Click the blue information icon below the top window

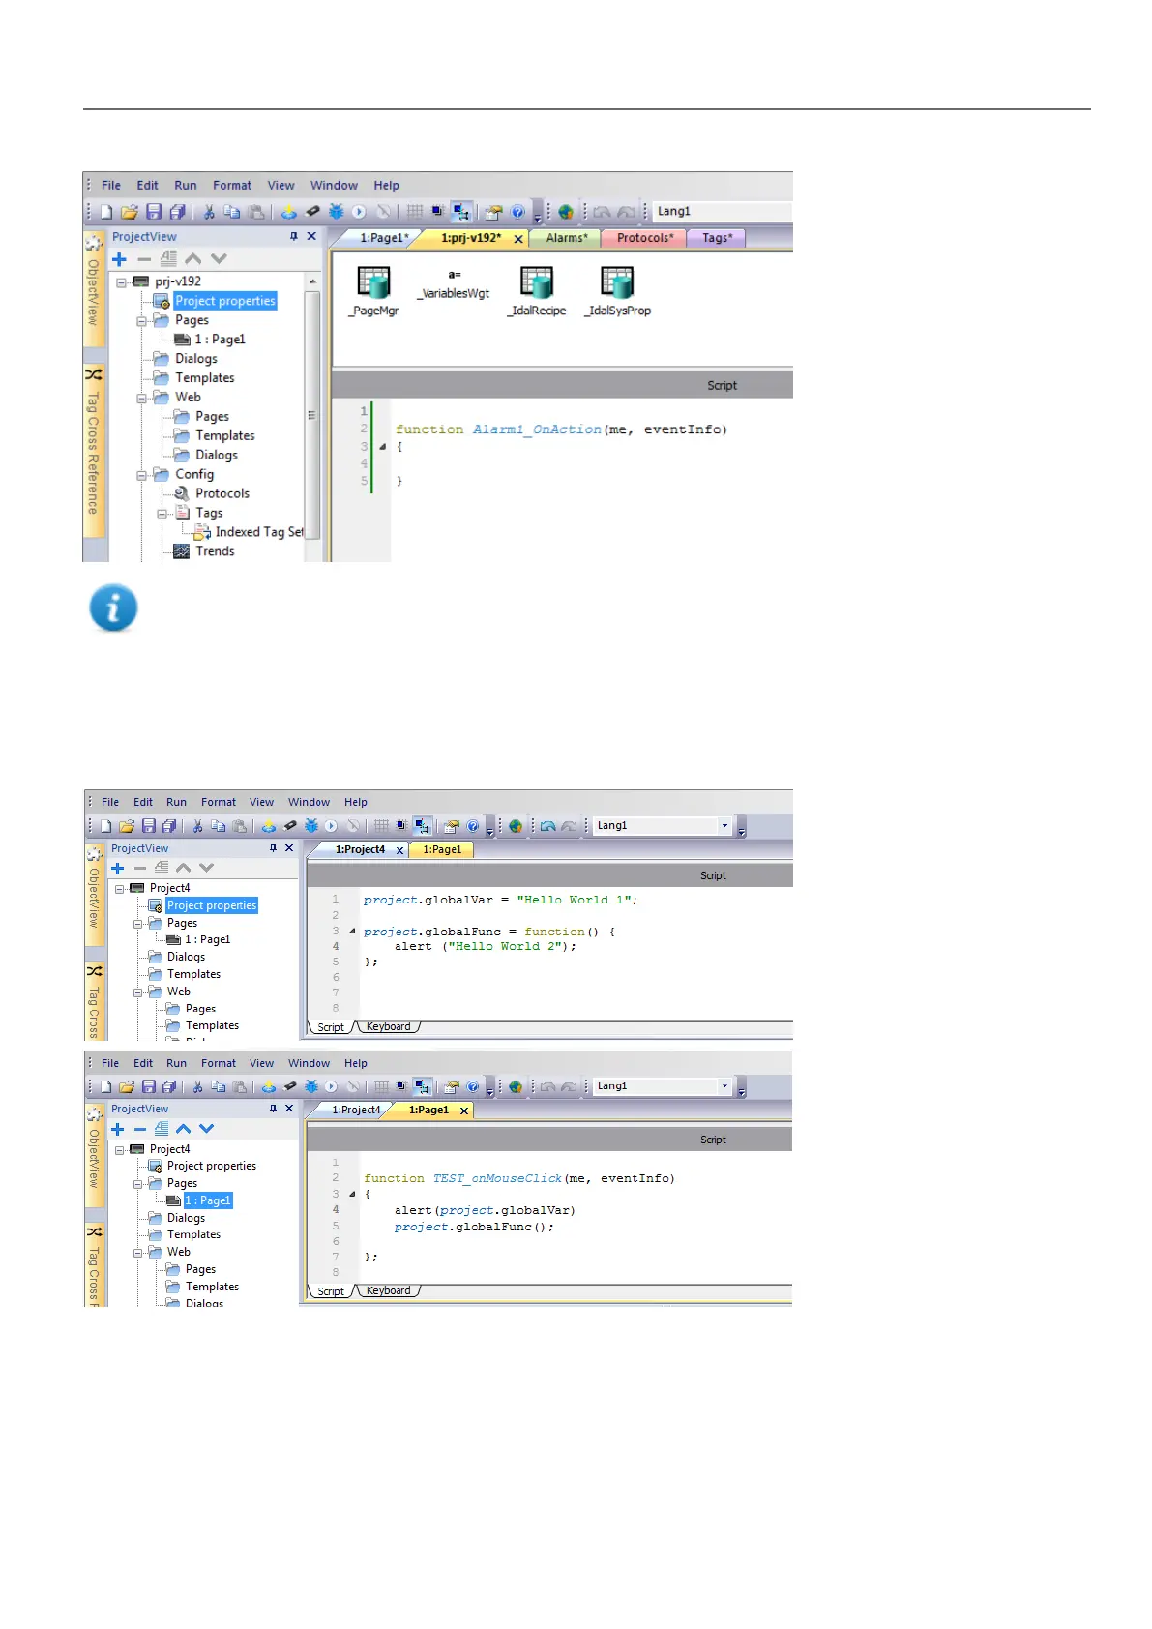(x=113, y=608)
